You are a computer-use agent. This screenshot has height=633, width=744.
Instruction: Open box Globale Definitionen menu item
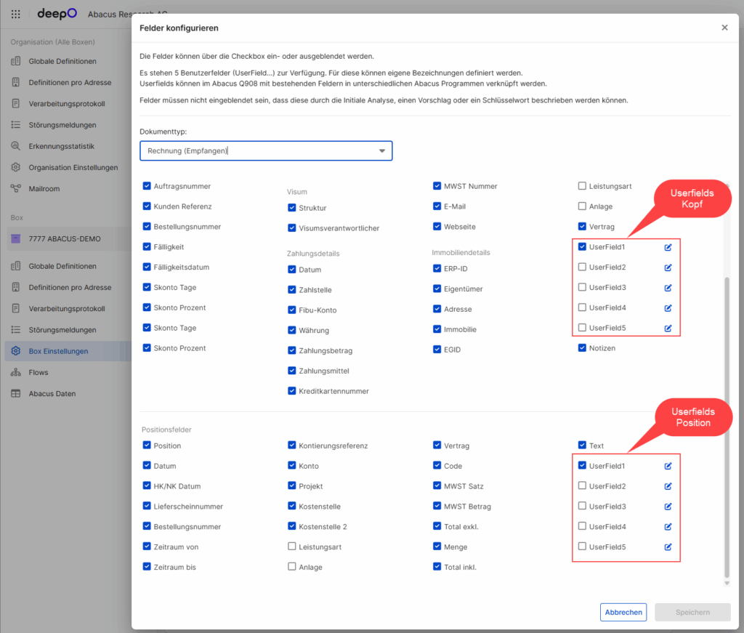point(62,266)
